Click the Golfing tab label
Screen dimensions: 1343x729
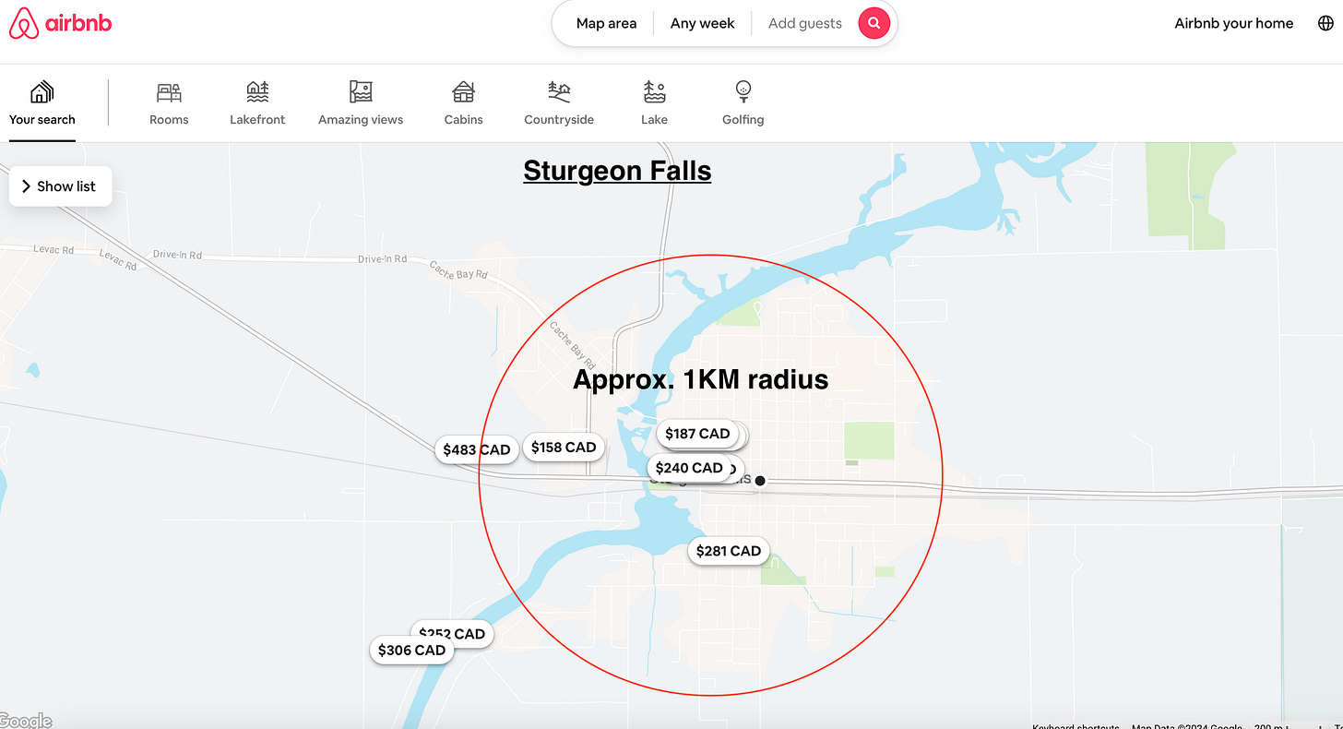point(743,119)
